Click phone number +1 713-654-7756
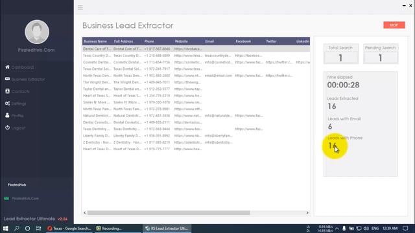This screenshot has width=415, height=233. (x=157, y=62)
